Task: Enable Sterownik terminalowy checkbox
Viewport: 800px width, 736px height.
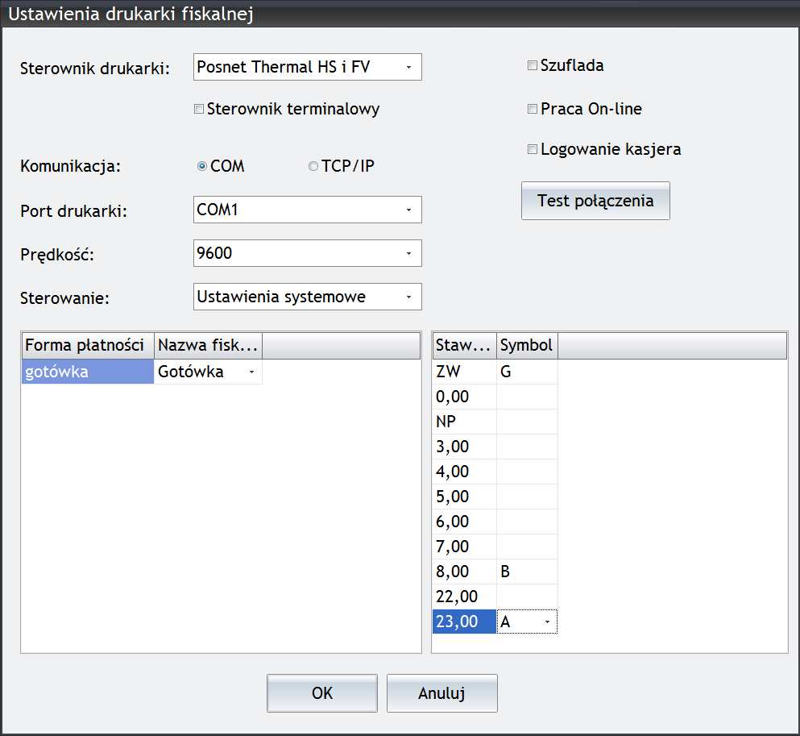Action: [199, 109]
